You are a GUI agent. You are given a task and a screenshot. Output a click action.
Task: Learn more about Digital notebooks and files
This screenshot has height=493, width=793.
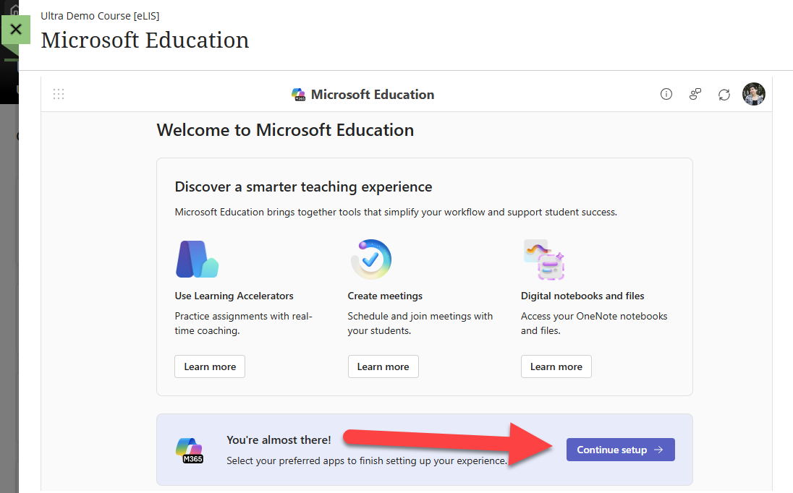(x=556, y=366)
